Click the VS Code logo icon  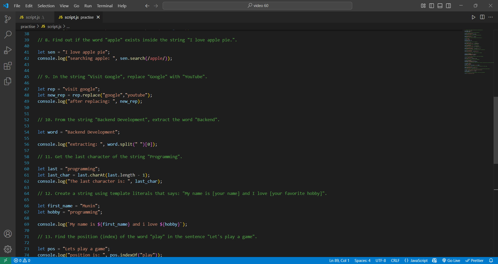tap(6, 6)
